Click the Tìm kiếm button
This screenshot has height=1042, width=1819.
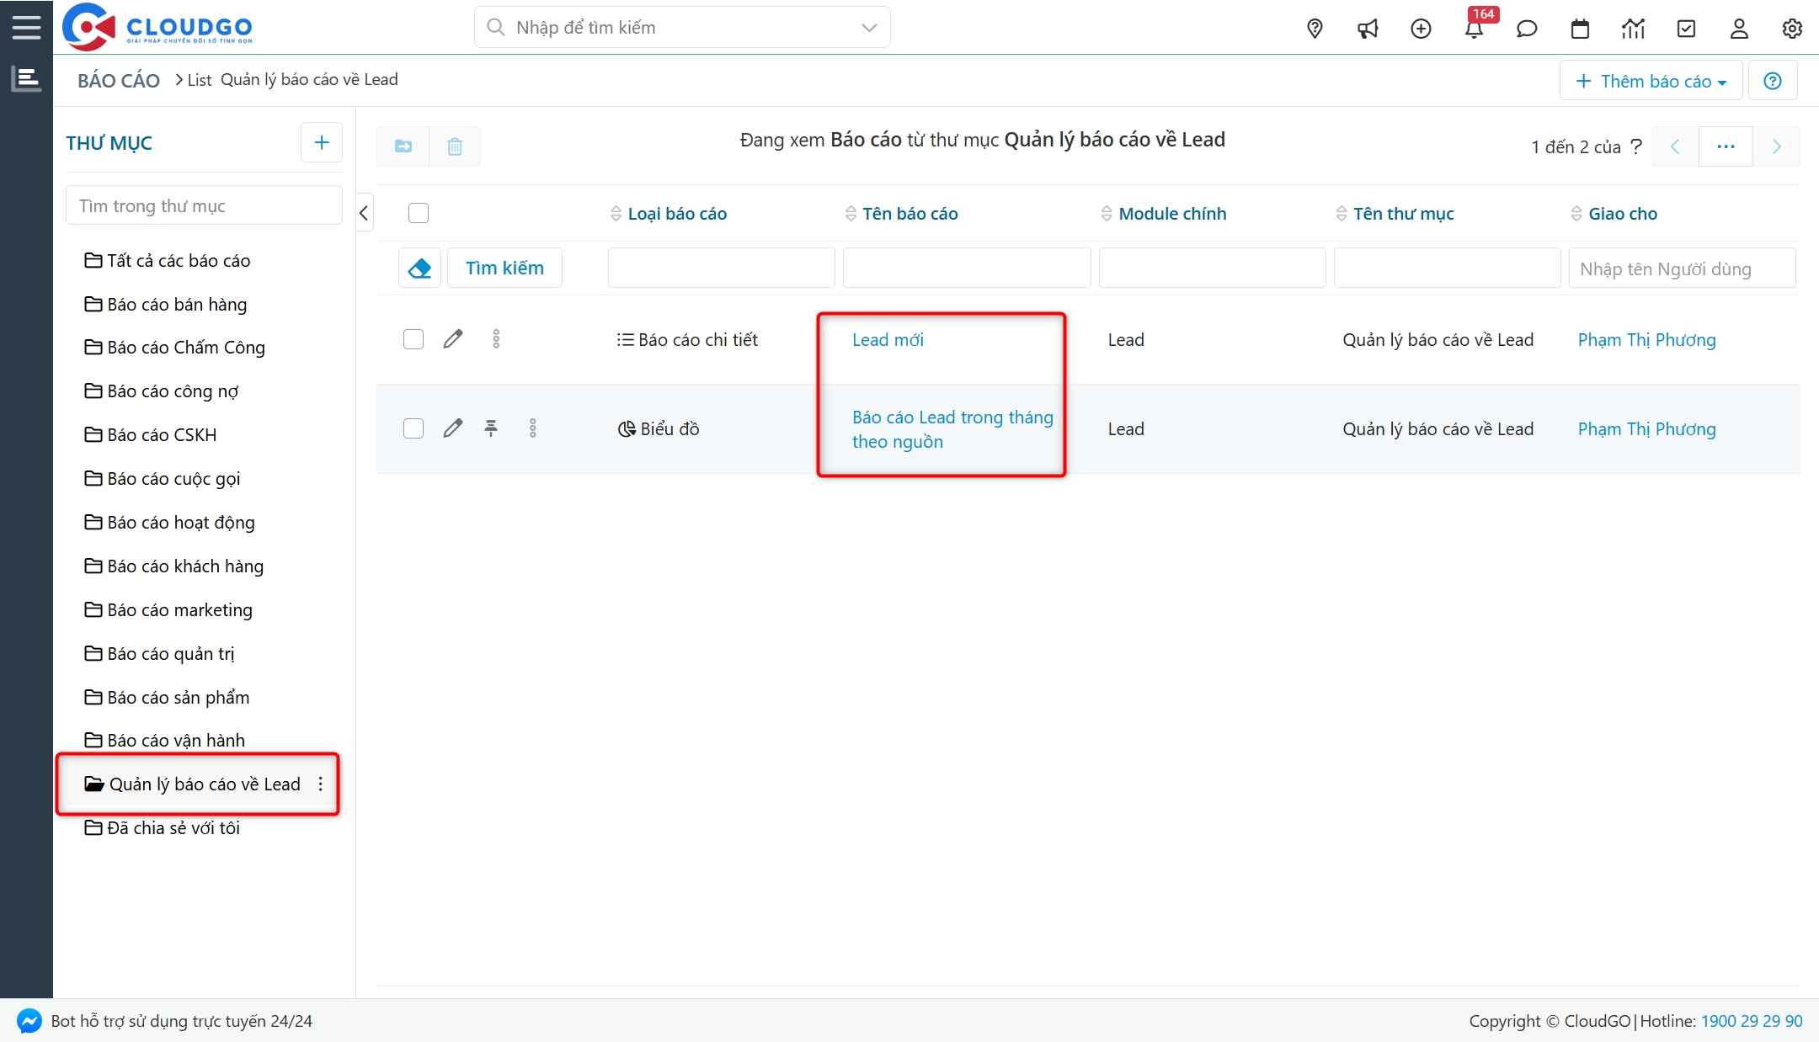[x=504, y=268]
